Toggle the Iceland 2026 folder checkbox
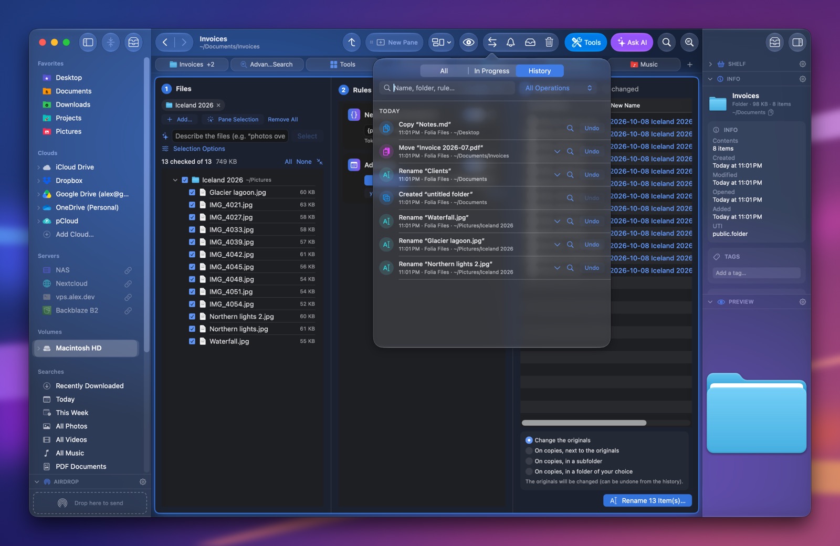This screenshot has width=840, height=546. point(185,180)
